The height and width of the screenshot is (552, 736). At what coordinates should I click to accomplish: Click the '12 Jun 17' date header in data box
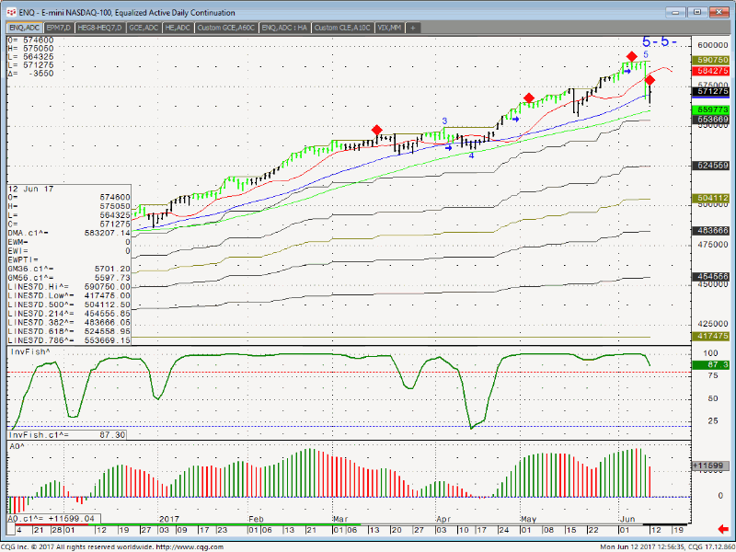(31, 189)
